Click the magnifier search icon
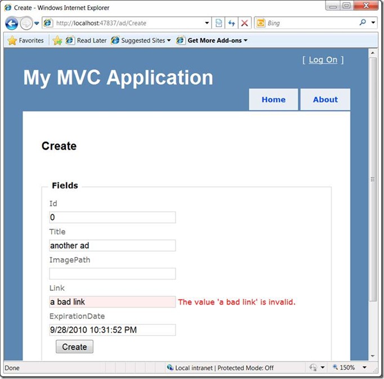This screenshot has height=379, width=384. tap(363, 22)
